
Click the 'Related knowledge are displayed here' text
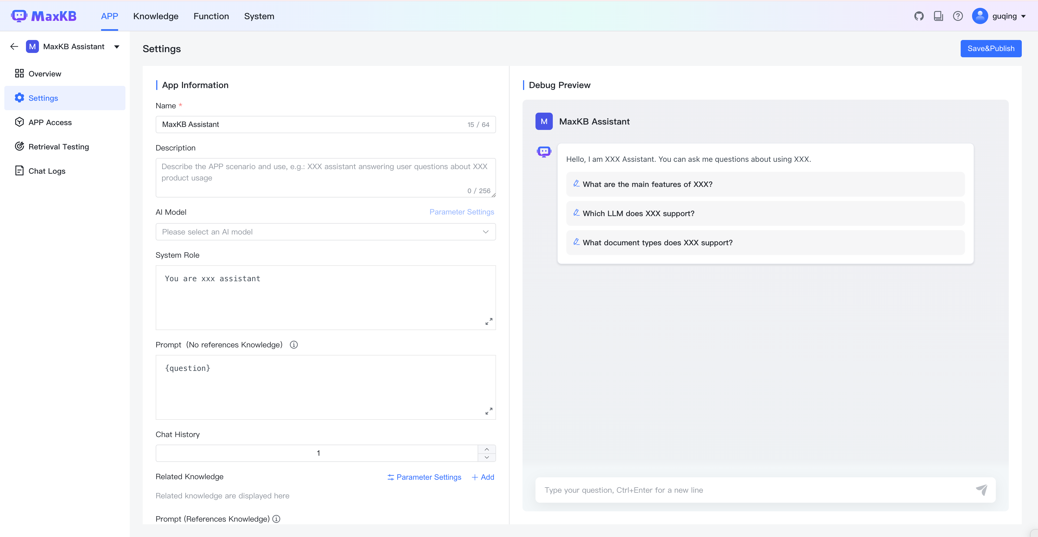(x=222, y=496)
